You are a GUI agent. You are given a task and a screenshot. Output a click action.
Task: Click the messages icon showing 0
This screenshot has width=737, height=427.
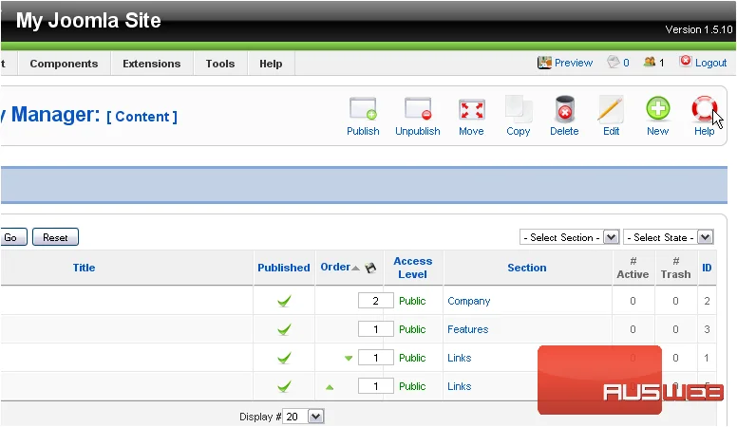tap(613, 62)
